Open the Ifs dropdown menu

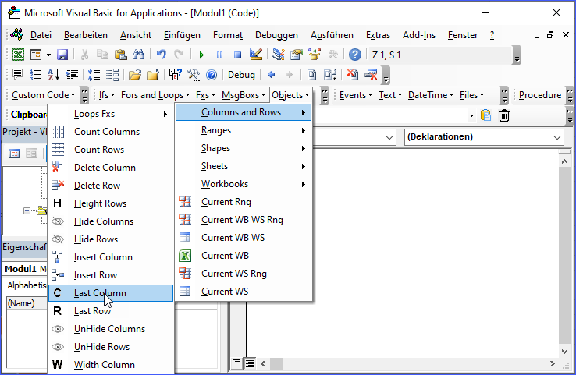(x=106, y=95)
